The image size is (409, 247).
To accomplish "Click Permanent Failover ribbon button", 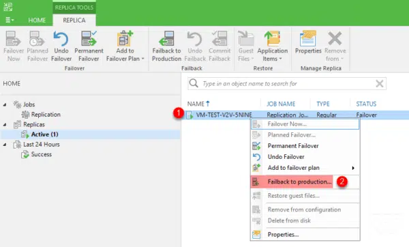I will click(x=89, y=46).
